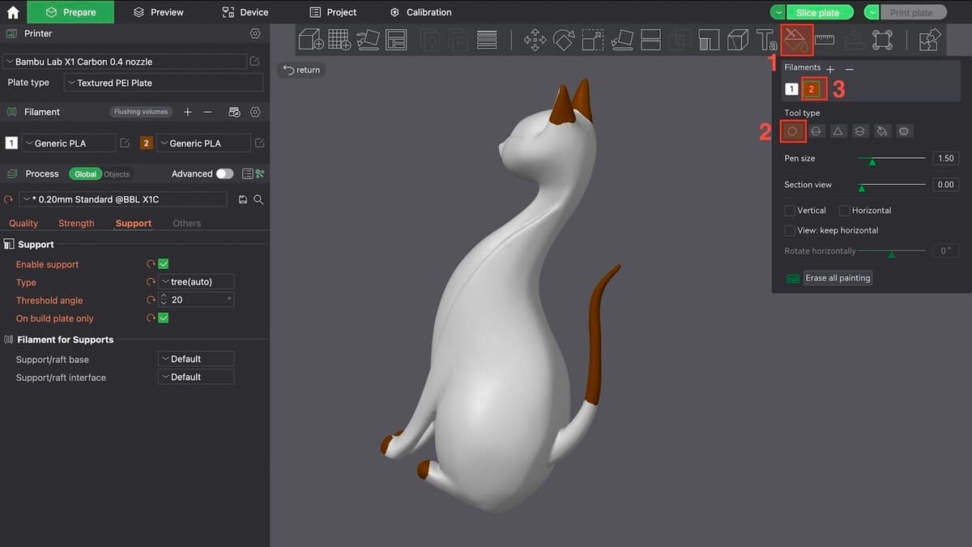Image resolution: width=972 pixels, height=547 pixels.
Task: Open the Calibration tab
Action: [x=421, y=12]
